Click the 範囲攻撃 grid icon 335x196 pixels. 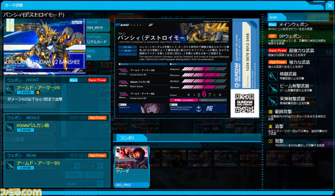tap(271, 112)
